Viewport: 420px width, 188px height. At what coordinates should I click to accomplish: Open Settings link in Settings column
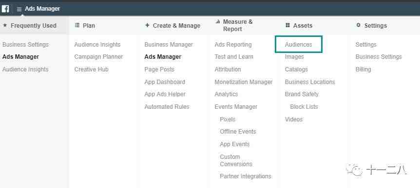(366, 45)
